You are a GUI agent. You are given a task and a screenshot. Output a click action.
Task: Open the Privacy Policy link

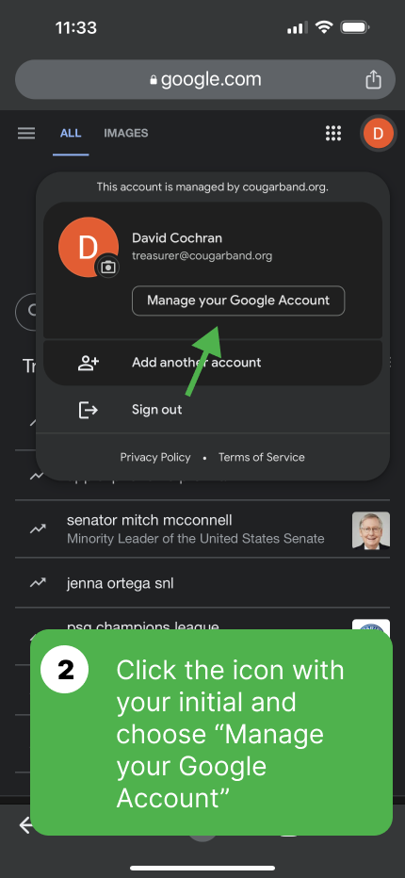pyautogui.click(x=155, y=458)
